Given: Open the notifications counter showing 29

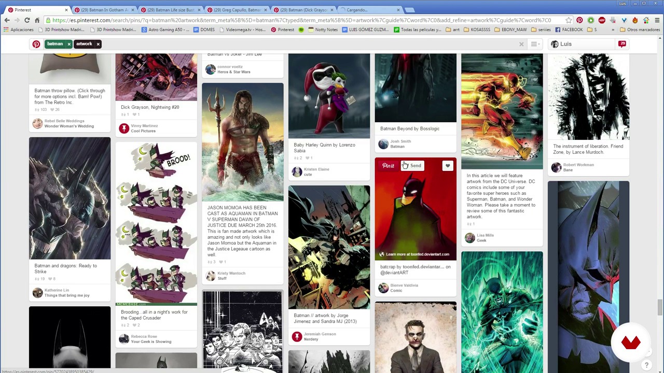Looking at the screenshot, I should pyautogui.click(x=622, y=44).
